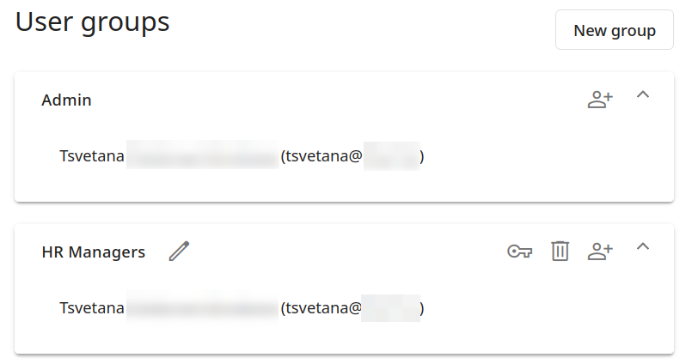This screenshot has width=686, height=364.
Task: Add a user to the Admin group
Action: [x=600, y=99]
